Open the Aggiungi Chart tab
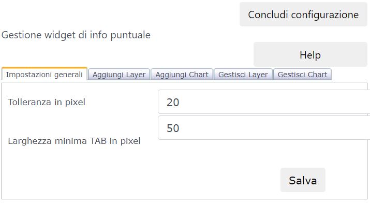Image resolution: width=370 pixels, height=204 pixels. pyautogui.click(x=182, y=75)
